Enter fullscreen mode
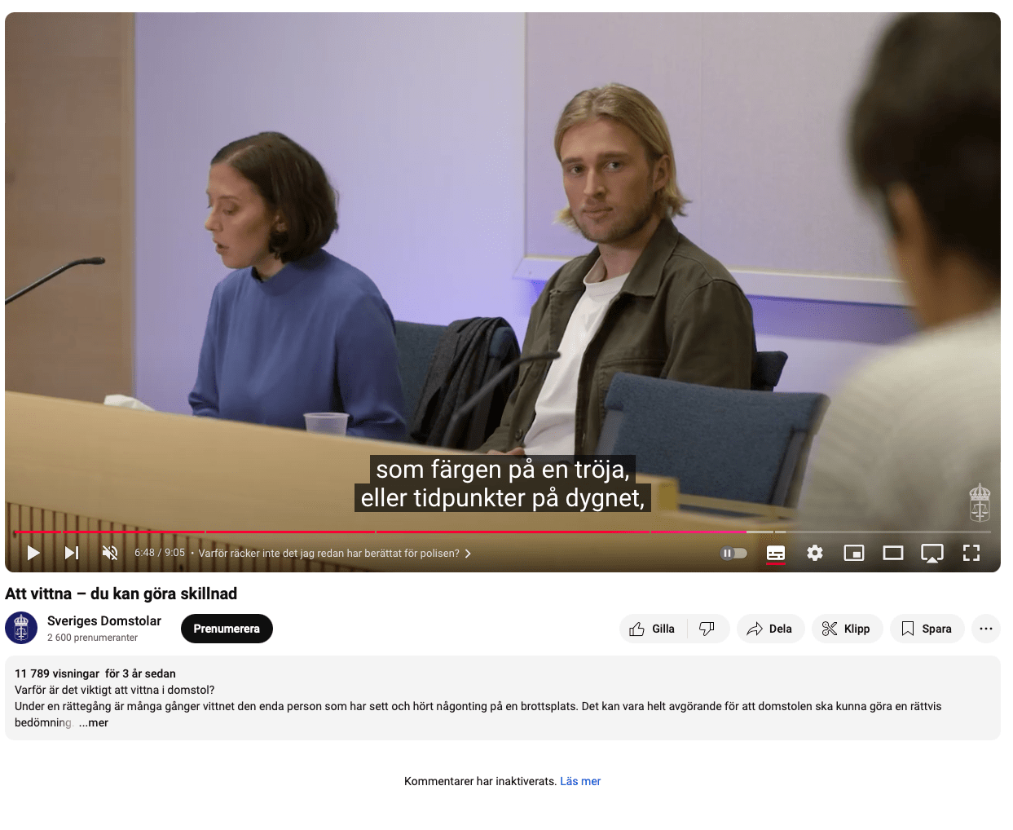1013x830 pixels. (971, 553)
